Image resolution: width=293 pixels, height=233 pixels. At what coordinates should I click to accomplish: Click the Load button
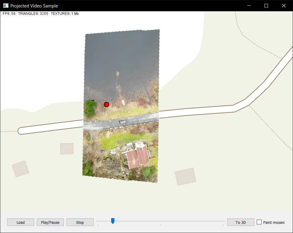[21, 222]
